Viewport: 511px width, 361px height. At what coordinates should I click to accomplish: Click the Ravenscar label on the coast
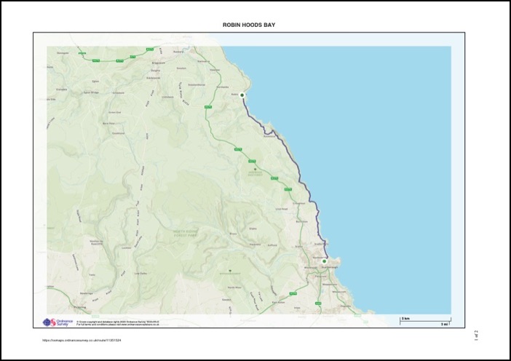click(x=269, y=137)
